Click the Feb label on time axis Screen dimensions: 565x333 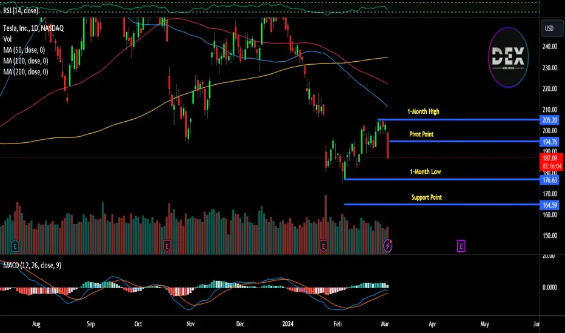337,324
